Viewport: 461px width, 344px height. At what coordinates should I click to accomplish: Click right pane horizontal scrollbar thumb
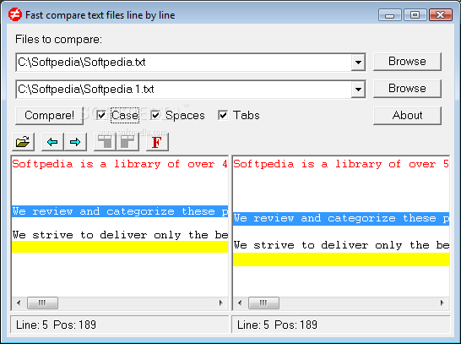pos(263,303)
